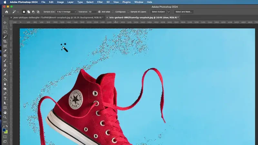Select the Brush tool
This screenshot has width=258, height=145.
[x=5, y=60]
